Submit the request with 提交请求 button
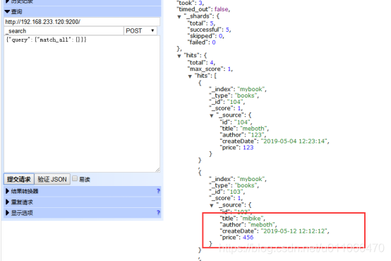This screenshot has width=391, height=261. 19,179
